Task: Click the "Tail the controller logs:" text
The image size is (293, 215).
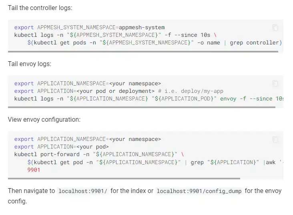Action: point(40,8)
